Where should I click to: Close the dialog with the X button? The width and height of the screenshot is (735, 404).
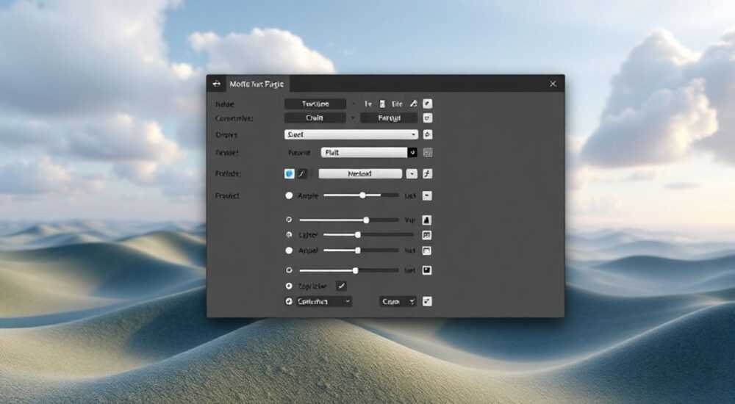pyautogui.click(x=553, y=84)
